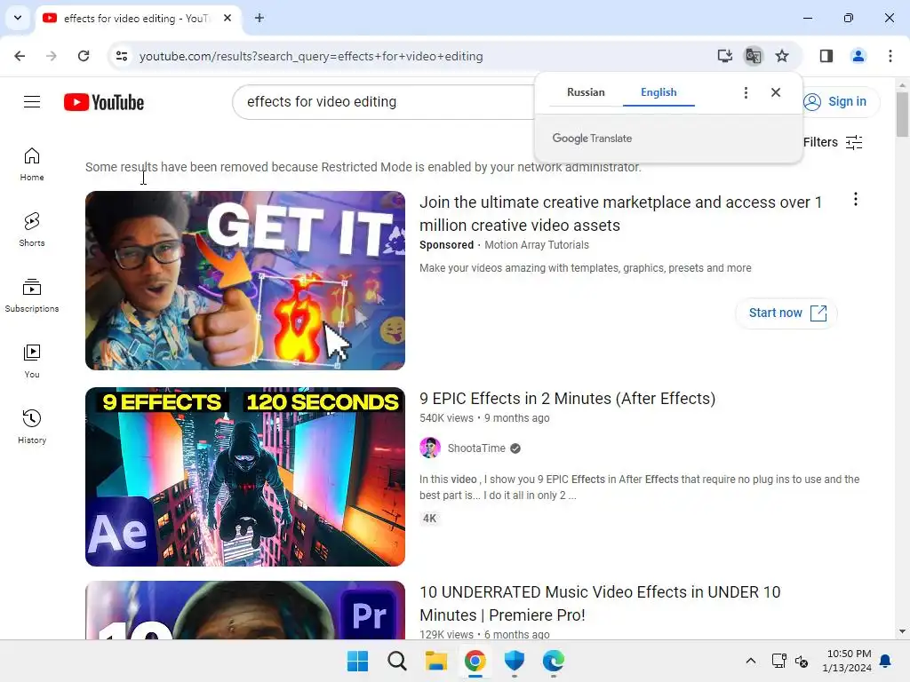
Task: Open Translate popup more options menu
Action: 746,92
